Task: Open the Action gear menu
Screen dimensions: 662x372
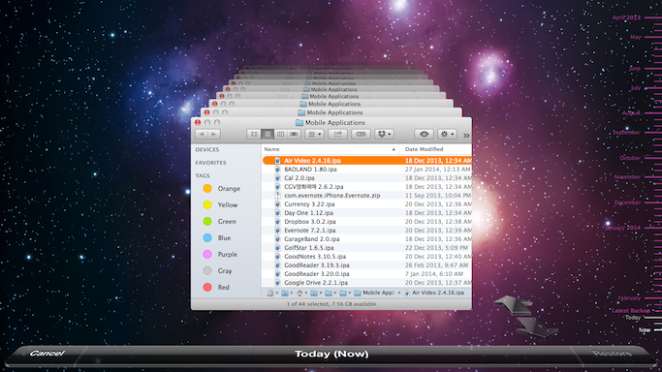Action: click(x=447, y=134)
